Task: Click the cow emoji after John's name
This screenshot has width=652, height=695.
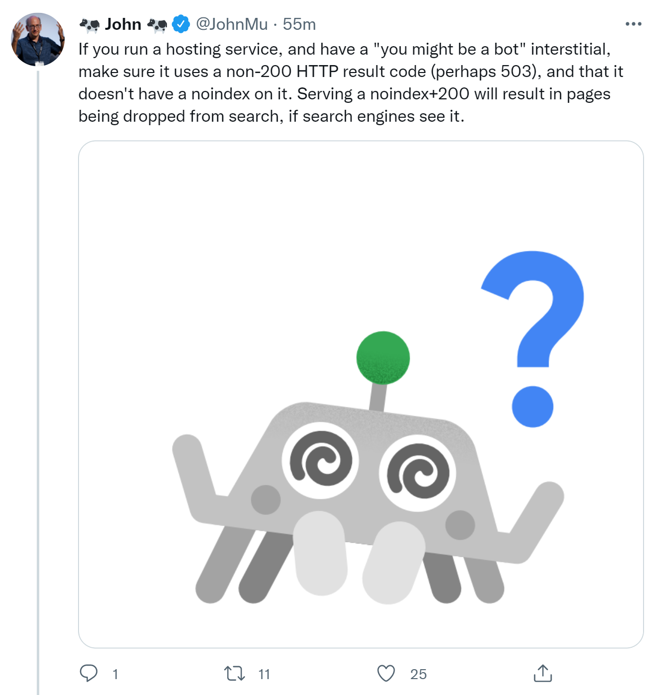Action: pyautogui.click(x=158, y=23)
